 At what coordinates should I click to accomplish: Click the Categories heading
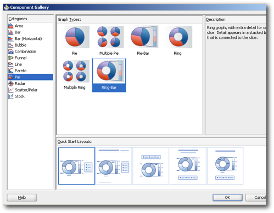[18, 19]
